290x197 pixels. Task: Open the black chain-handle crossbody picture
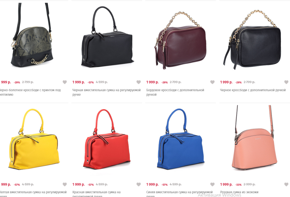point(252,40)
